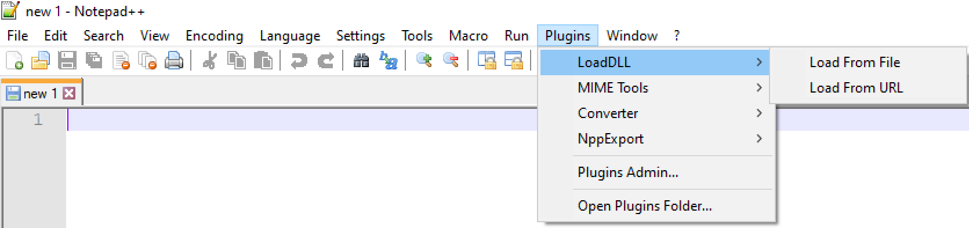Open the Encoding menu

point(214,36)
